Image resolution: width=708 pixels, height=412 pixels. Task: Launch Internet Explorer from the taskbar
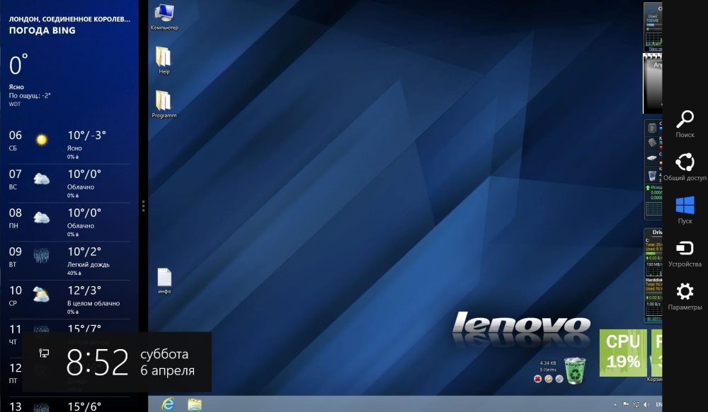coord(169,404)
